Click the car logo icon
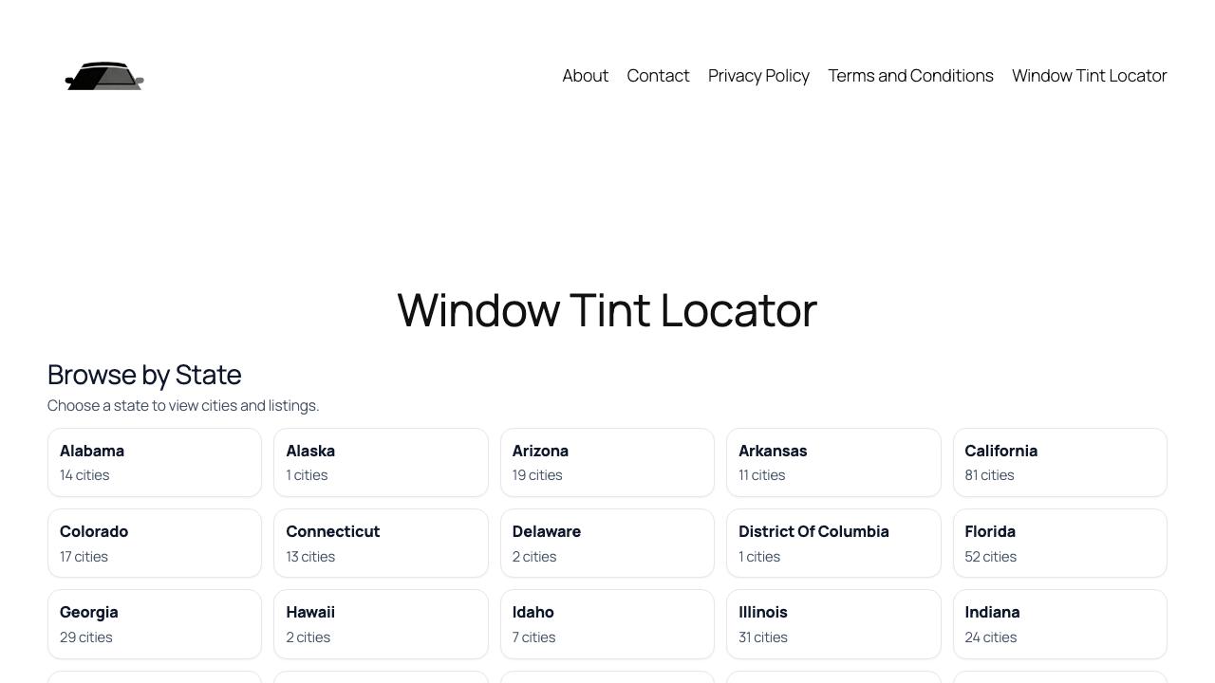The image size is (1215, 683). [x=104, y=76]
